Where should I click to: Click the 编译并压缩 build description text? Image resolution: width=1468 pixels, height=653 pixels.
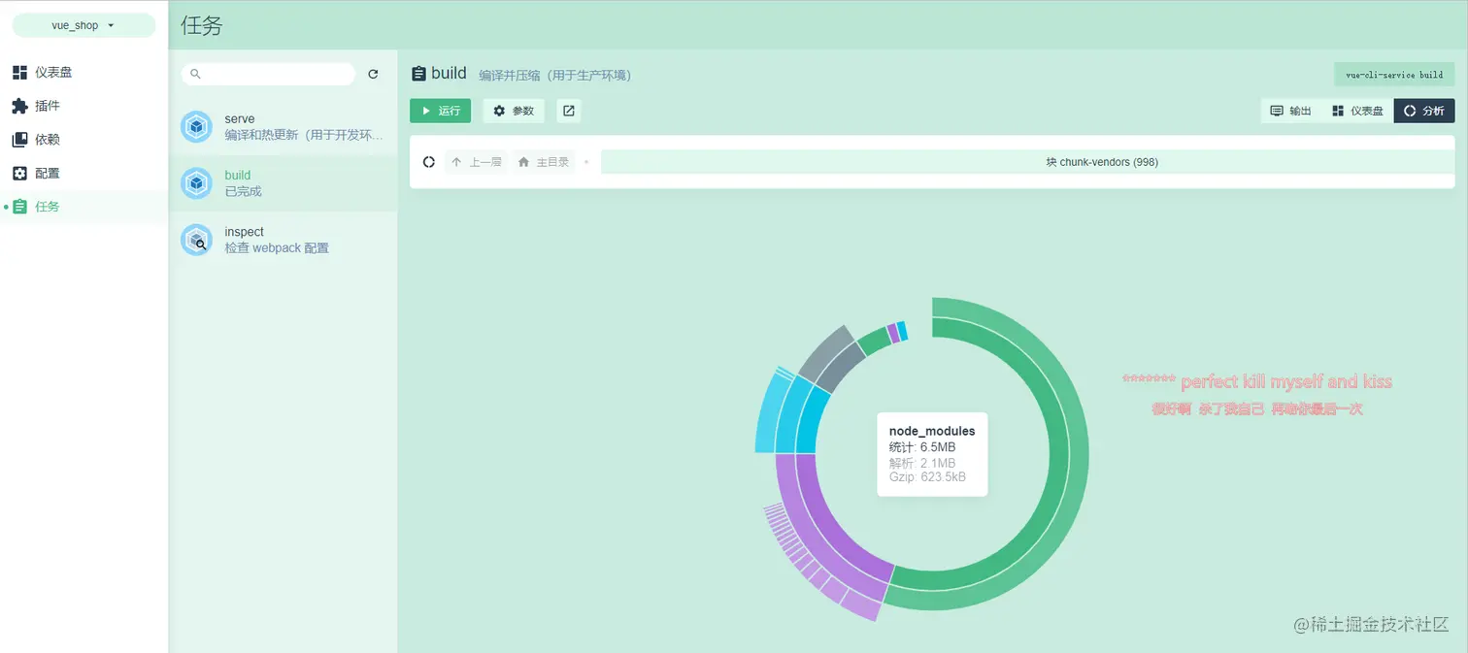555,75
